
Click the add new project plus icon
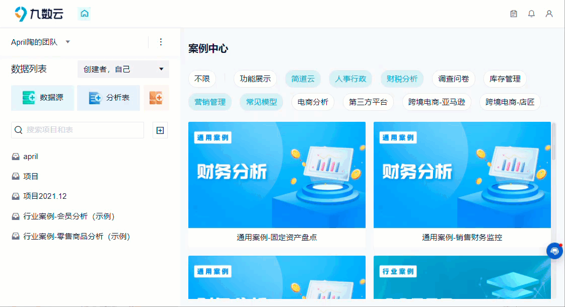coord(160,130)
